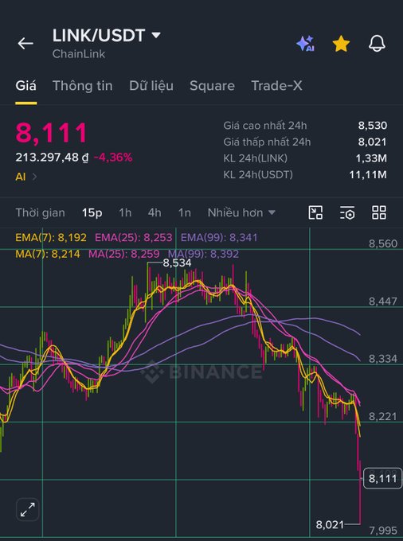Open the Dữ liệu tab
Image resolution: width=403 pixels, height=541 pixels.
(151, 86)
